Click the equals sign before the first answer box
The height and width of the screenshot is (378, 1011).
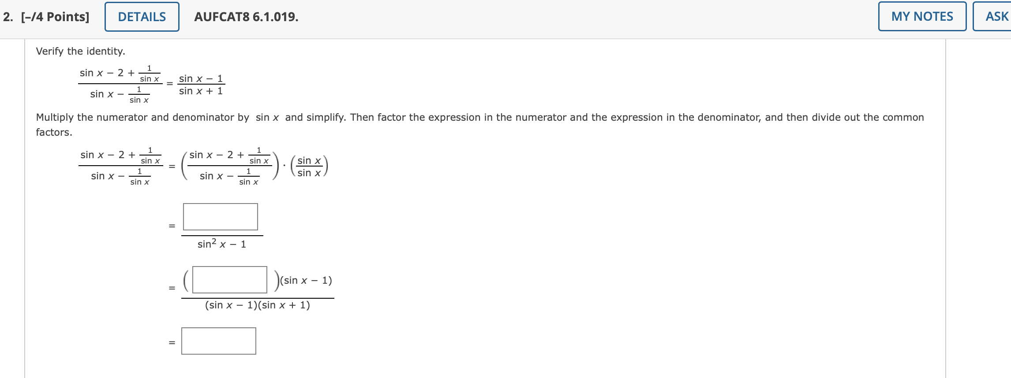171,225
